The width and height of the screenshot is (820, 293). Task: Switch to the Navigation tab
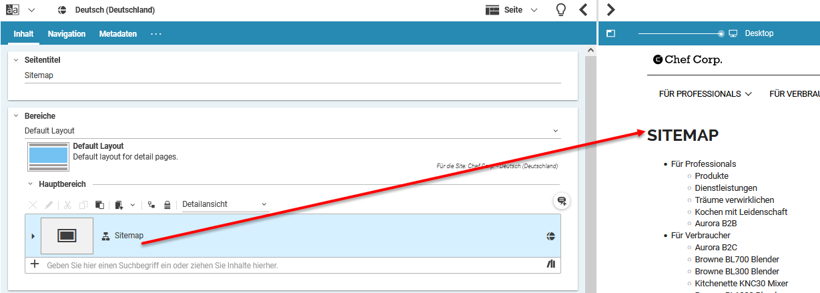tap(66, 33)
